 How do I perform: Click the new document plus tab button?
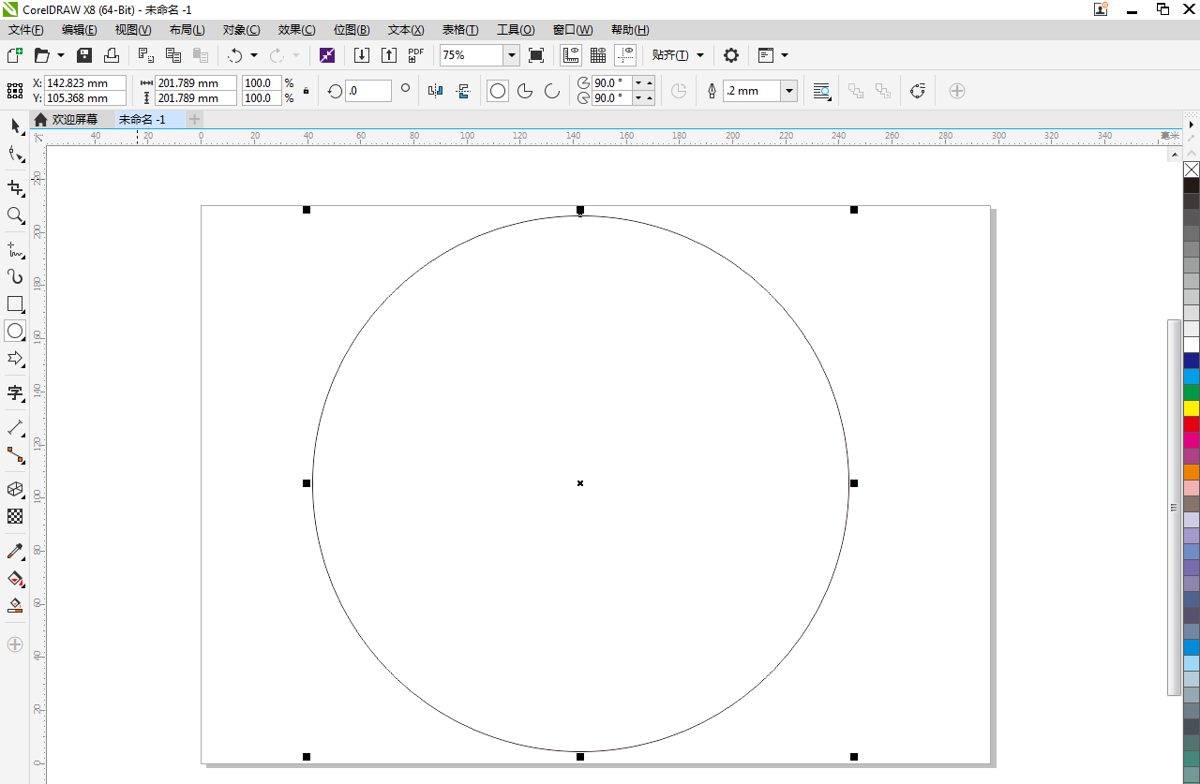[194, 119]
